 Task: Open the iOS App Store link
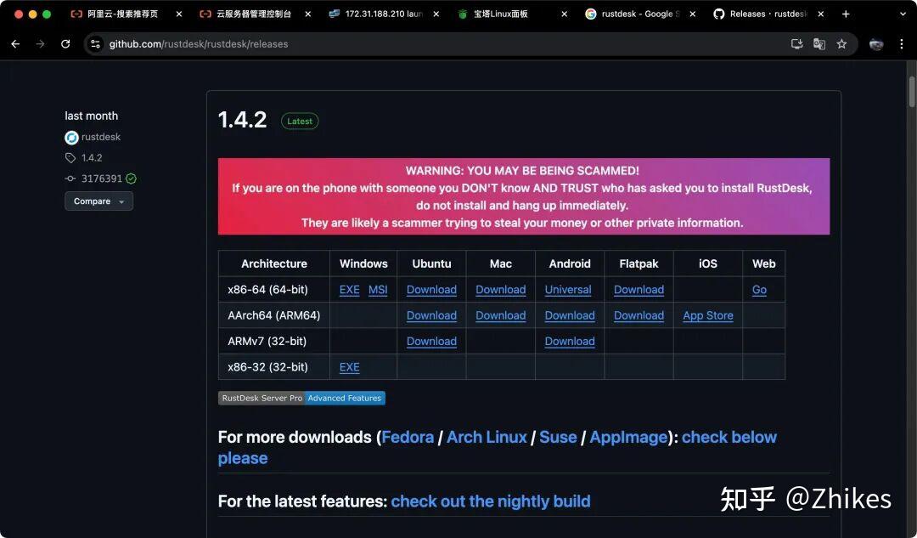[707, 315]
